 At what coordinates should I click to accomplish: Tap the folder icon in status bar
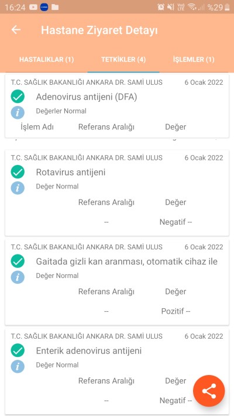55,7
